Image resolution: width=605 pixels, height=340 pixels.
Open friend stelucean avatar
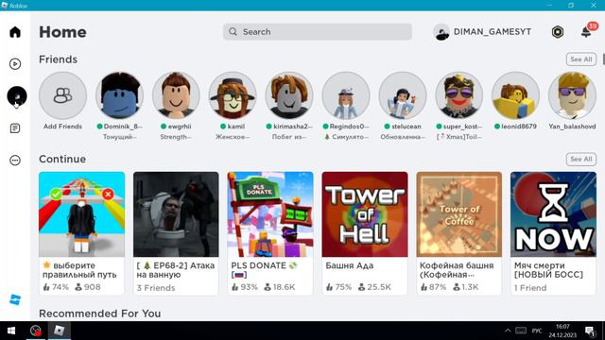click(403, 95)
